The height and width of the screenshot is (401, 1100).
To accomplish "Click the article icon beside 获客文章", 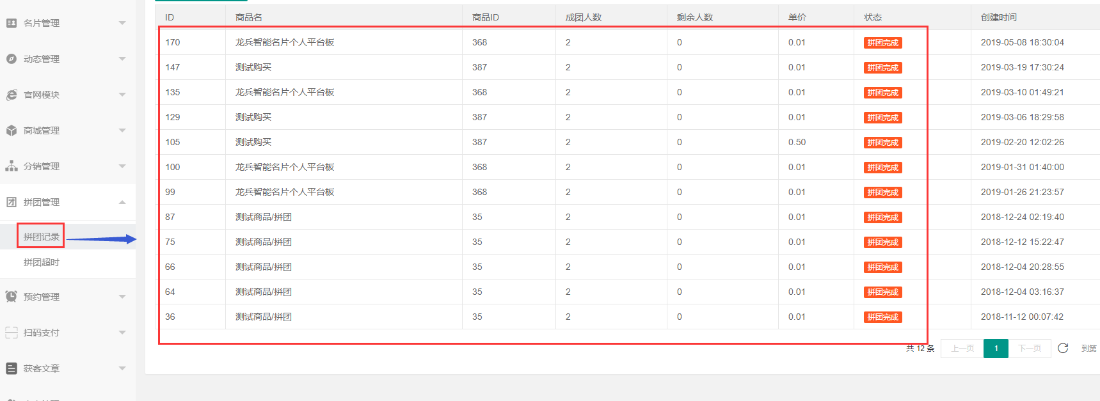I will pyautogui.click(x=12, y=368).
